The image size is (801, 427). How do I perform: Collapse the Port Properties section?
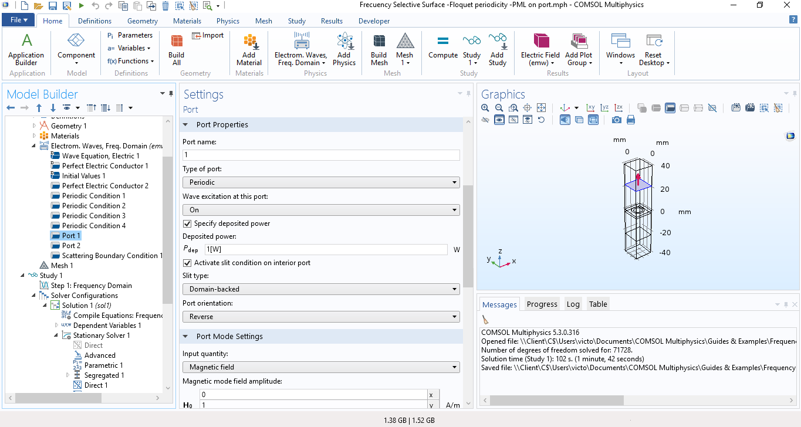tap(185, 125)
